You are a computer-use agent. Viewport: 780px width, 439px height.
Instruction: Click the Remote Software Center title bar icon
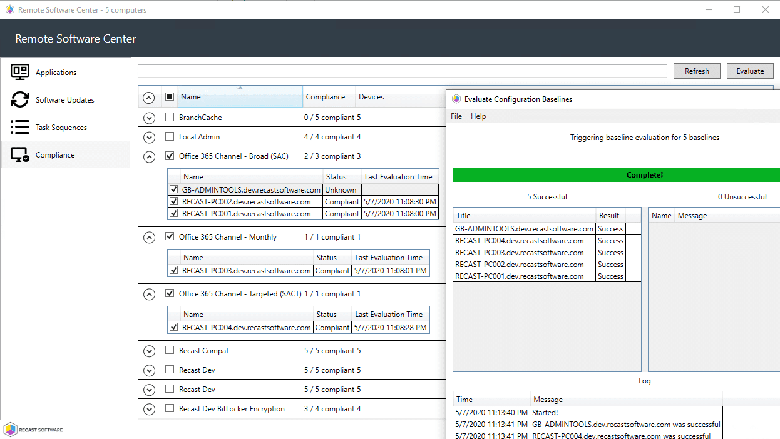(x=9, y=9)
